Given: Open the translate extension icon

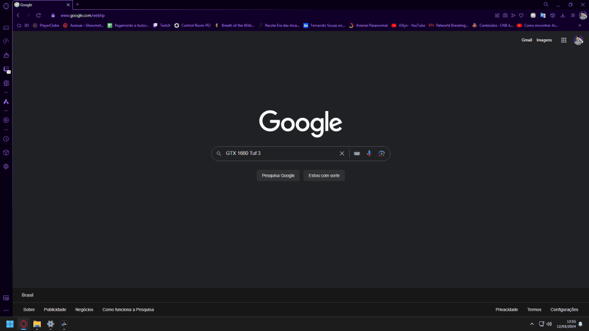Looking at the screenshot, I should point(543,16).
